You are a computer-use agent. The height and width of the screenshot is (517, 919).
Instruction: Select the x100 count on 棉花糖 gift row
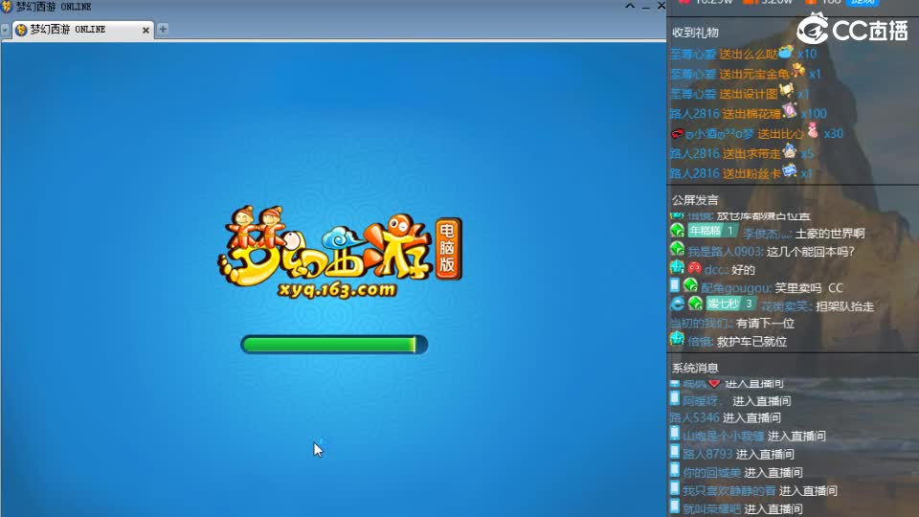[814, 114]
